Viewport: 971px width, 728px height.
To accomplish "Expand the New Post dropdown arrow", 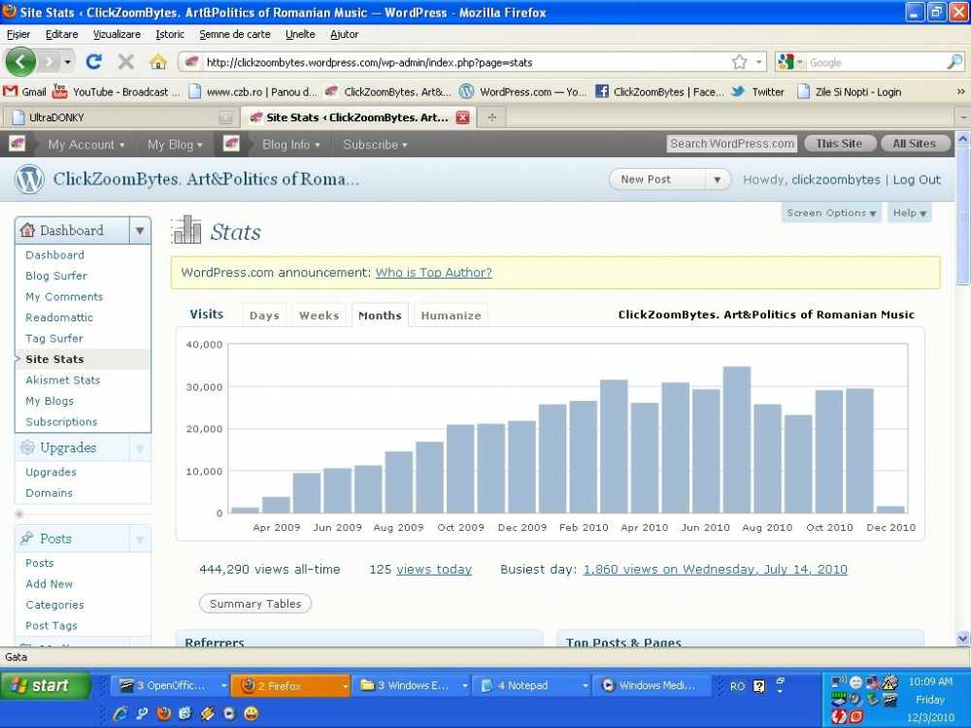I will [x=718, y=180].
